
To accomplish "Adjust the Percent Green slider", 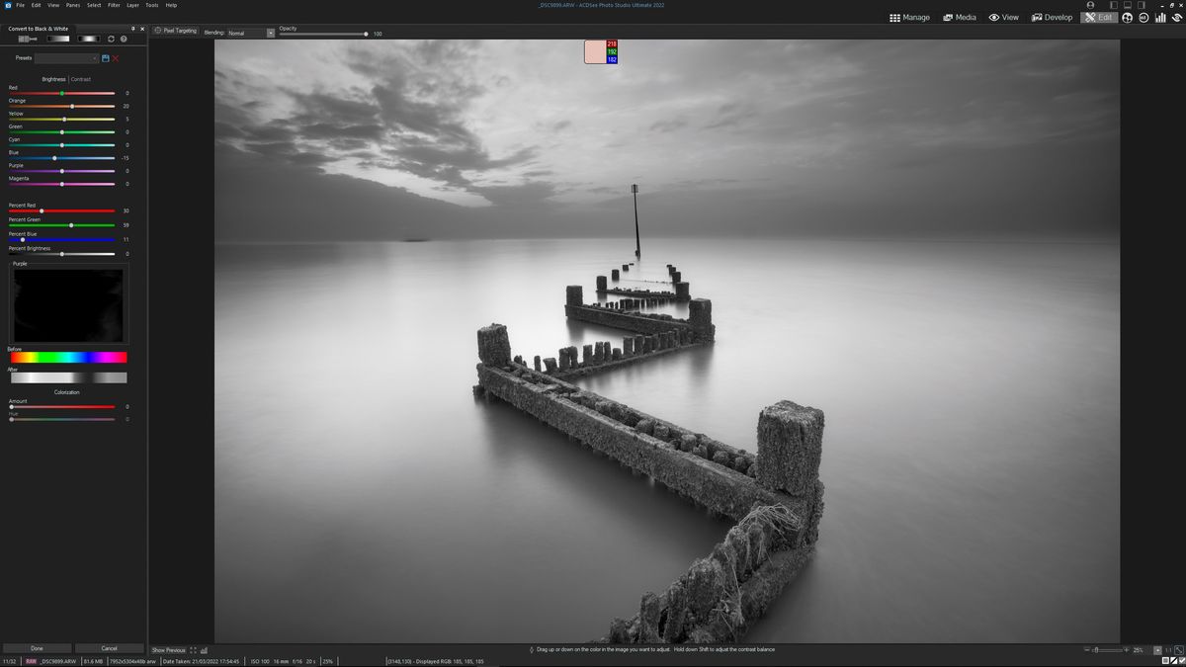I will click(x=71, y=225).
